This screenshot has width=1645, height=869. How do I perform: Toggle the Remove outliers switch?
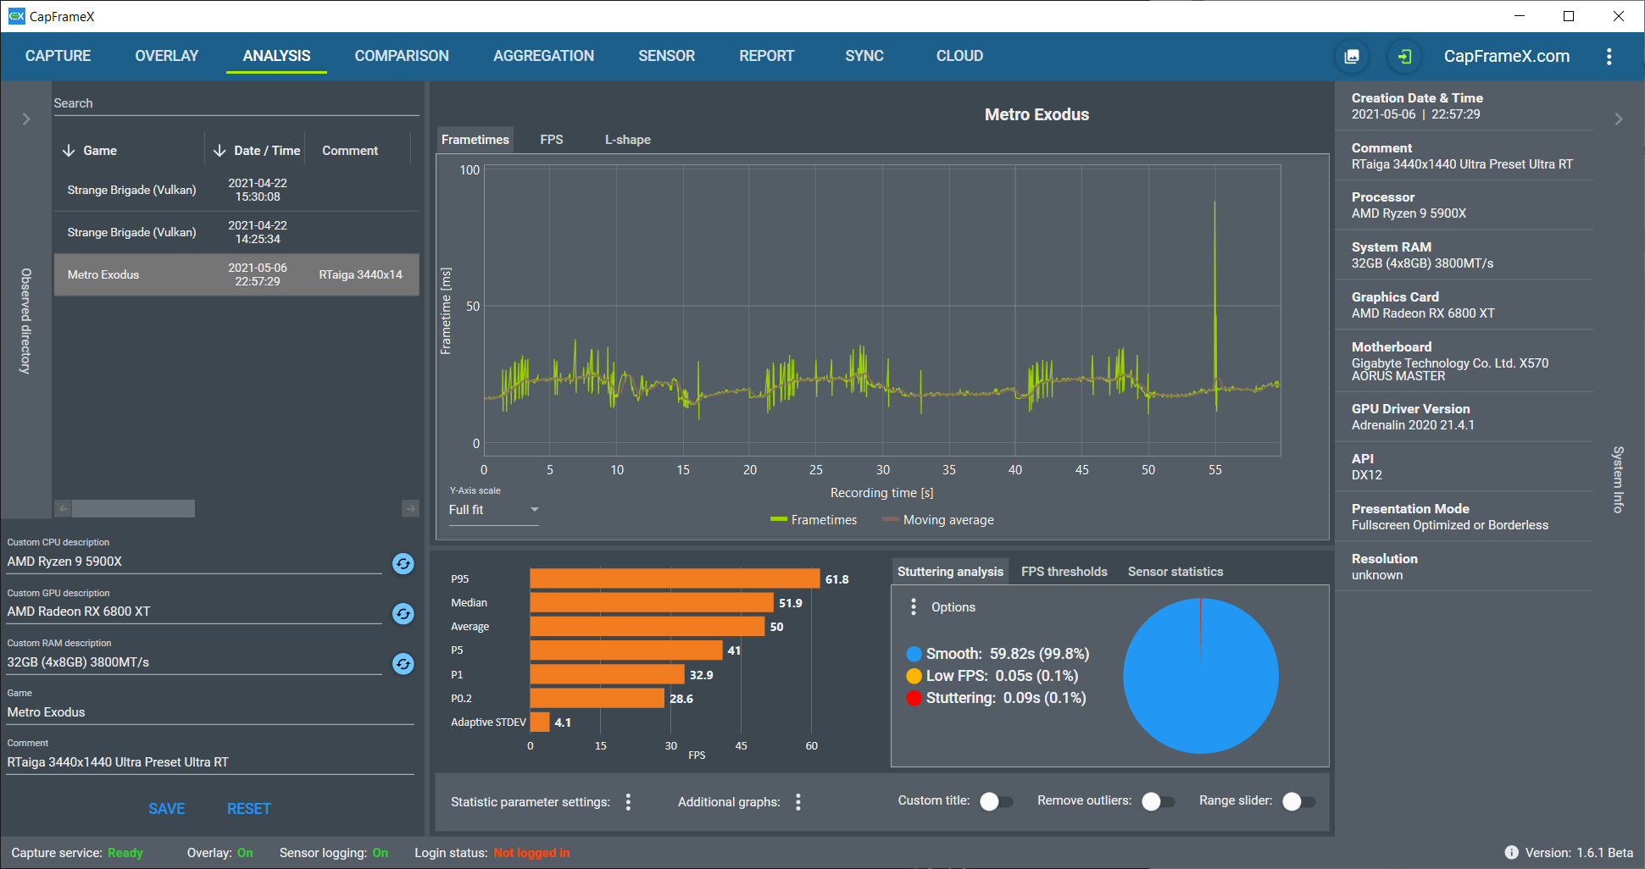[1158, 802]
